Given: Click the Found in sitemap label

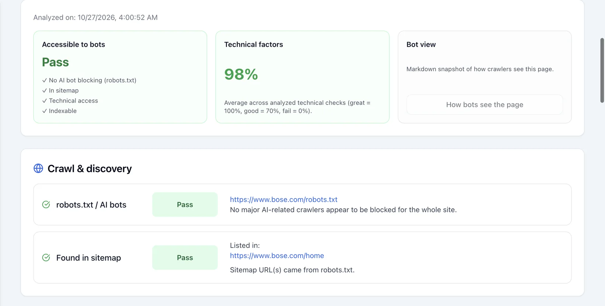Looking at the screenshot, I should point(88,258).
